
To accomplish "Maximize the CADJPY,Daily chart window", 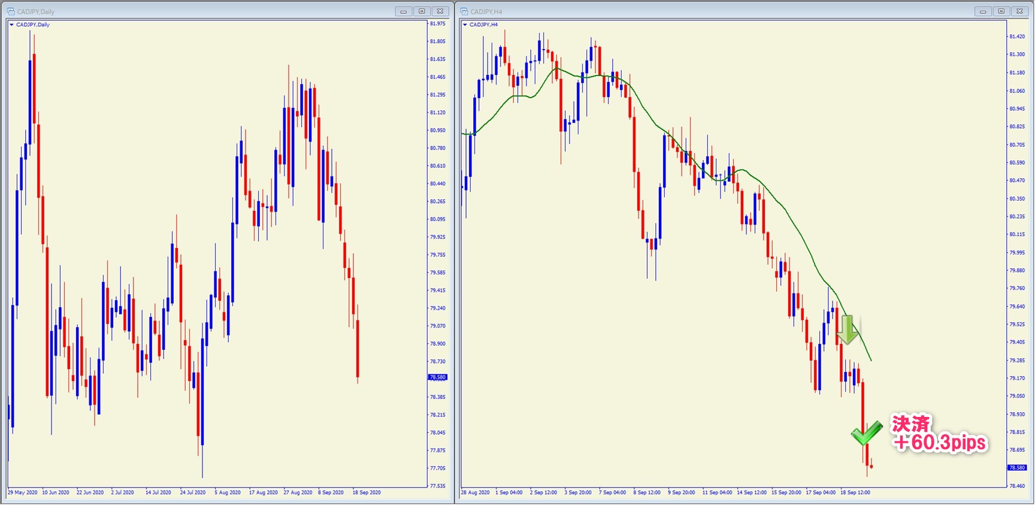I will click(x=422, y=11).
